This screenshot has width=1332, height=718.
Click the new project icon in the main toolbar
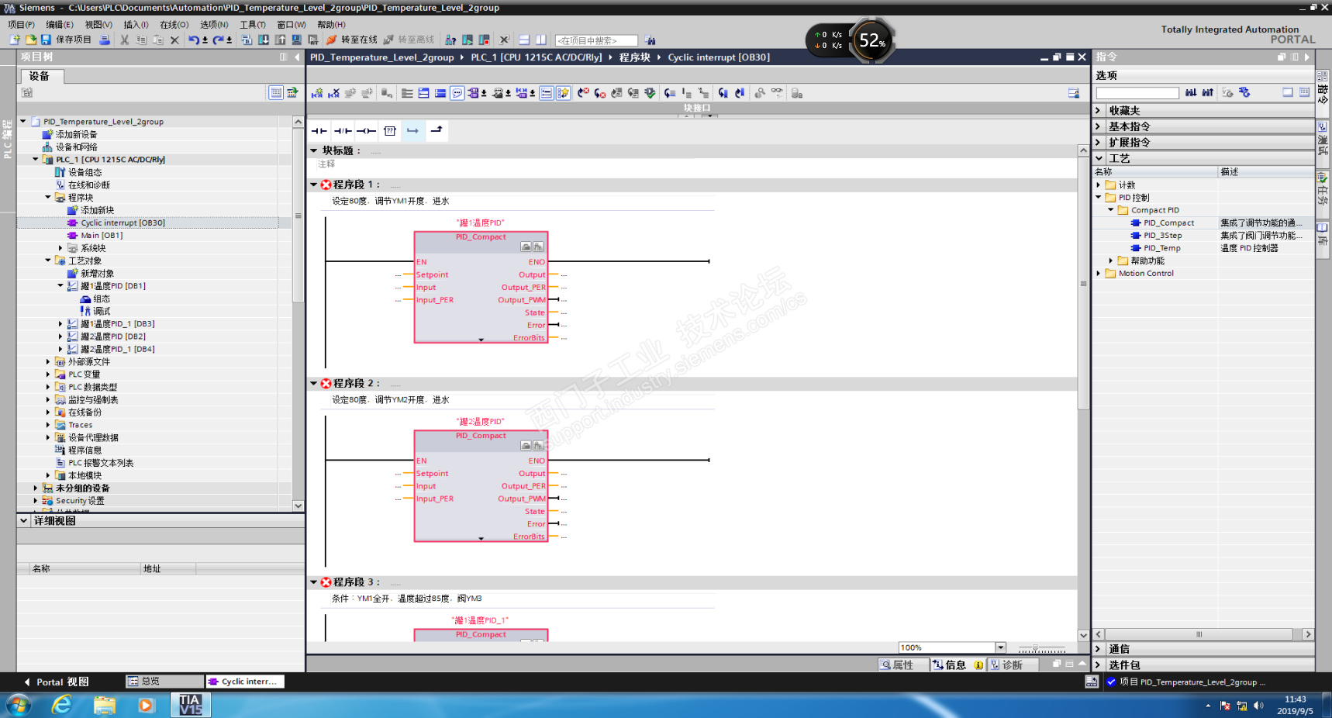pos(14,40)
